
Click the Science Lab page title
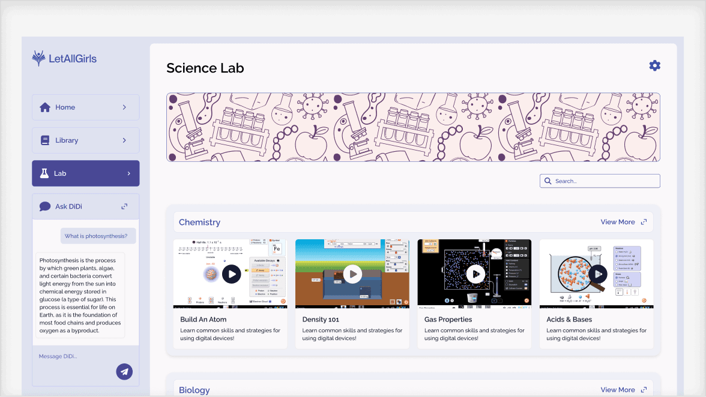205,68
